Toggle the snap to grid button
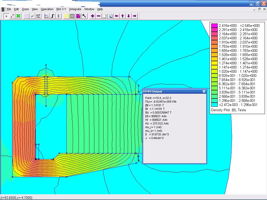This screenshot has width=267, height=200. (32, 16)
